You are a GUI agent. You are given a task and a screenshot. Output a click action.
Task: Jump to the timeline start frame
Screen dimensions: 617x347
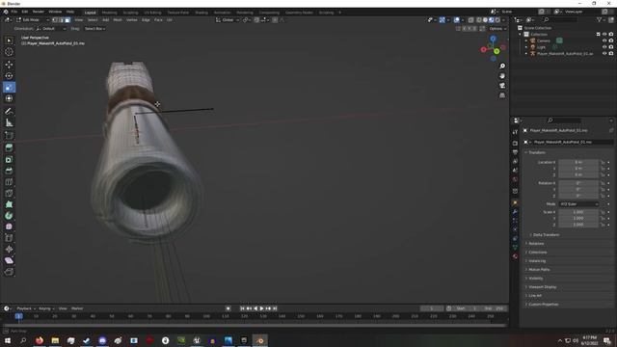[x=242, y=308]
